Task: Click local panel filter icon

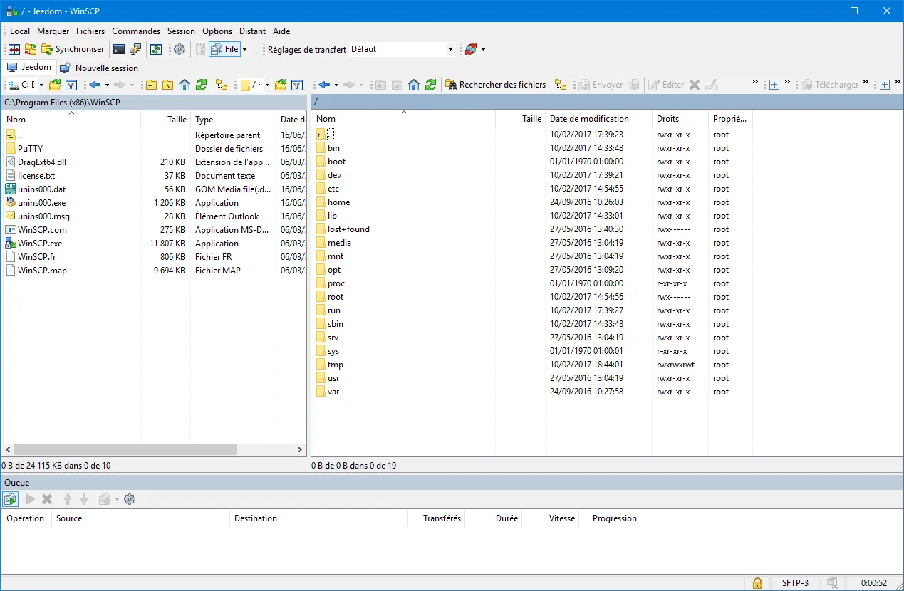Action: click(71, 85)
